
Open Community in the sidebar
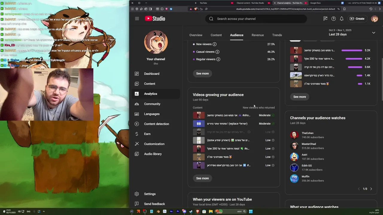(156, 104)
